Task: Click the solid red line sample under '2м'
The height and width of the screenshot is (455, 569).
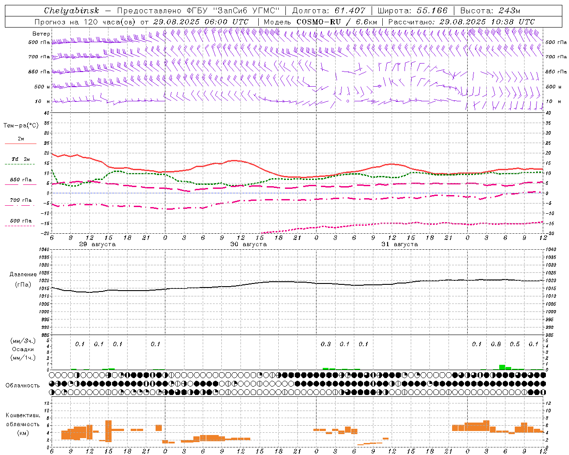Action: pyautogui.click(x=20, y=144)
